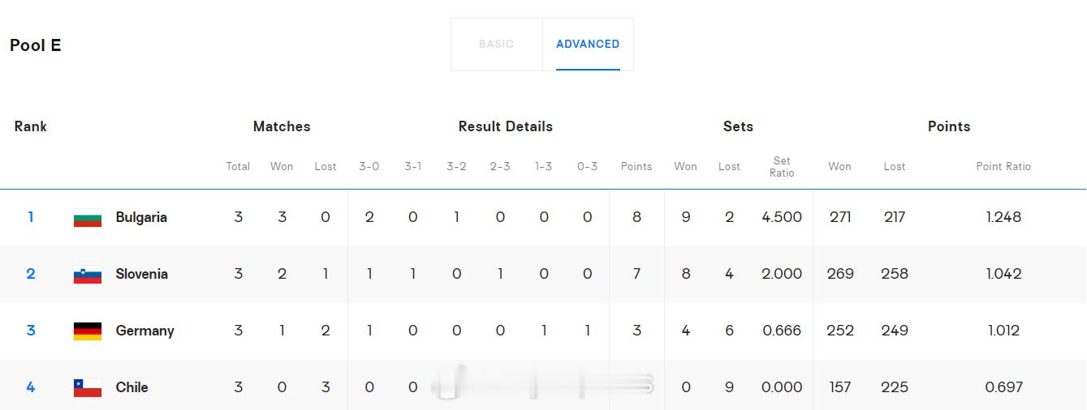Click the Chile flag icon
This screenshot has width=1087, height=410.
coord(88,388)
